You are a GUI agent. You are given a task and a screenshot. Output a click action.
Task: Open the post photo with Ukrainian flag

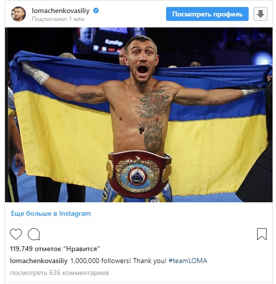pos(139,115)
